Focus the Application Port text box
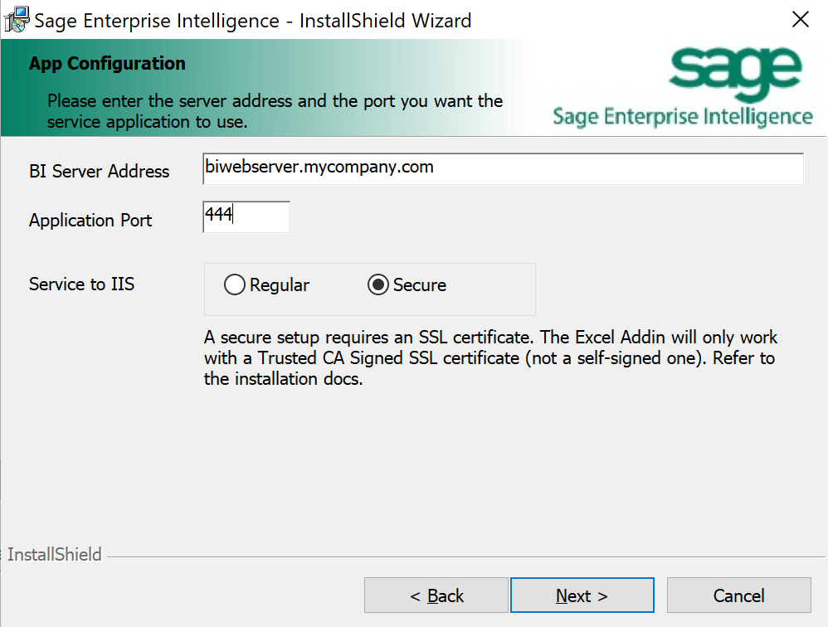Viewport: 828px width, 627px height. click(x=246, y=216)
